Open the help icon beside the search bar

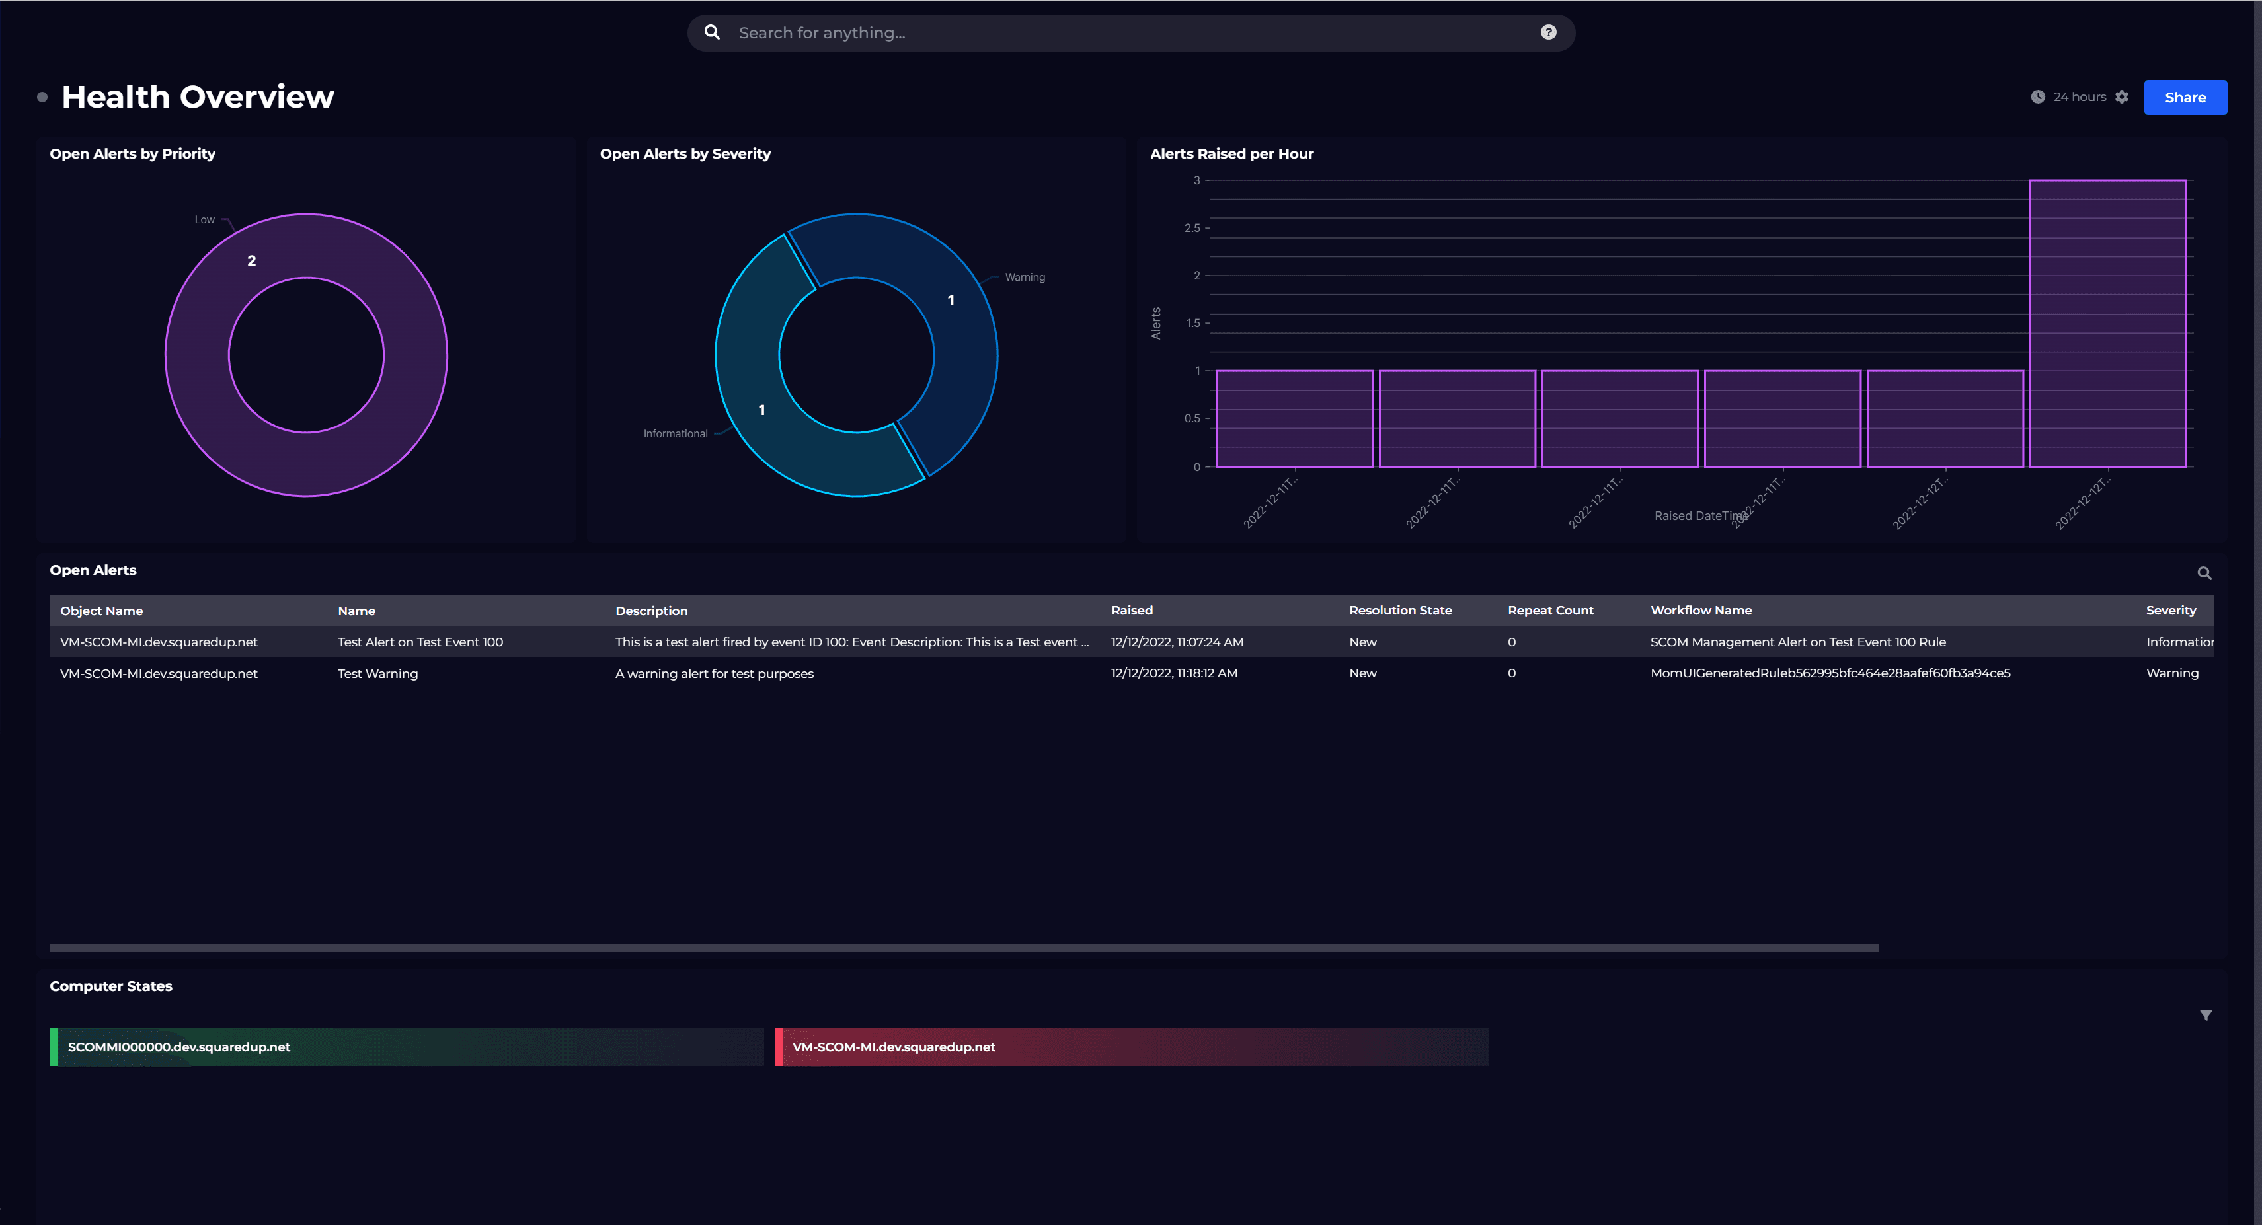(x=1548, y=32)
